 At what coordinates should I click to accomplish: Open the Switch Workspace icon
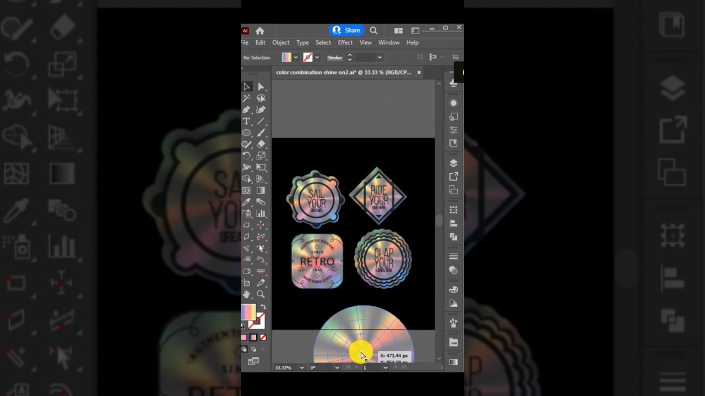(415, 31)
